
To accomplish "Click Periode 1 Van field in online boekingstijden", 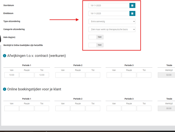I will 12,108.
